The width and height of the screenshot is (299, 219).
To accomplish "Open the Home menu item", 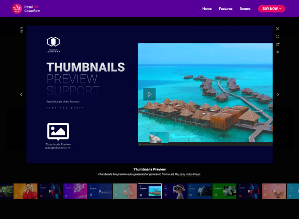I will [207, 9].
